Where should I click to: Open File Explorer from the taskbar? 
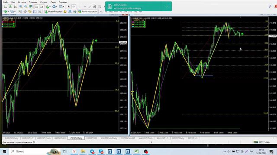click(83, 151)
